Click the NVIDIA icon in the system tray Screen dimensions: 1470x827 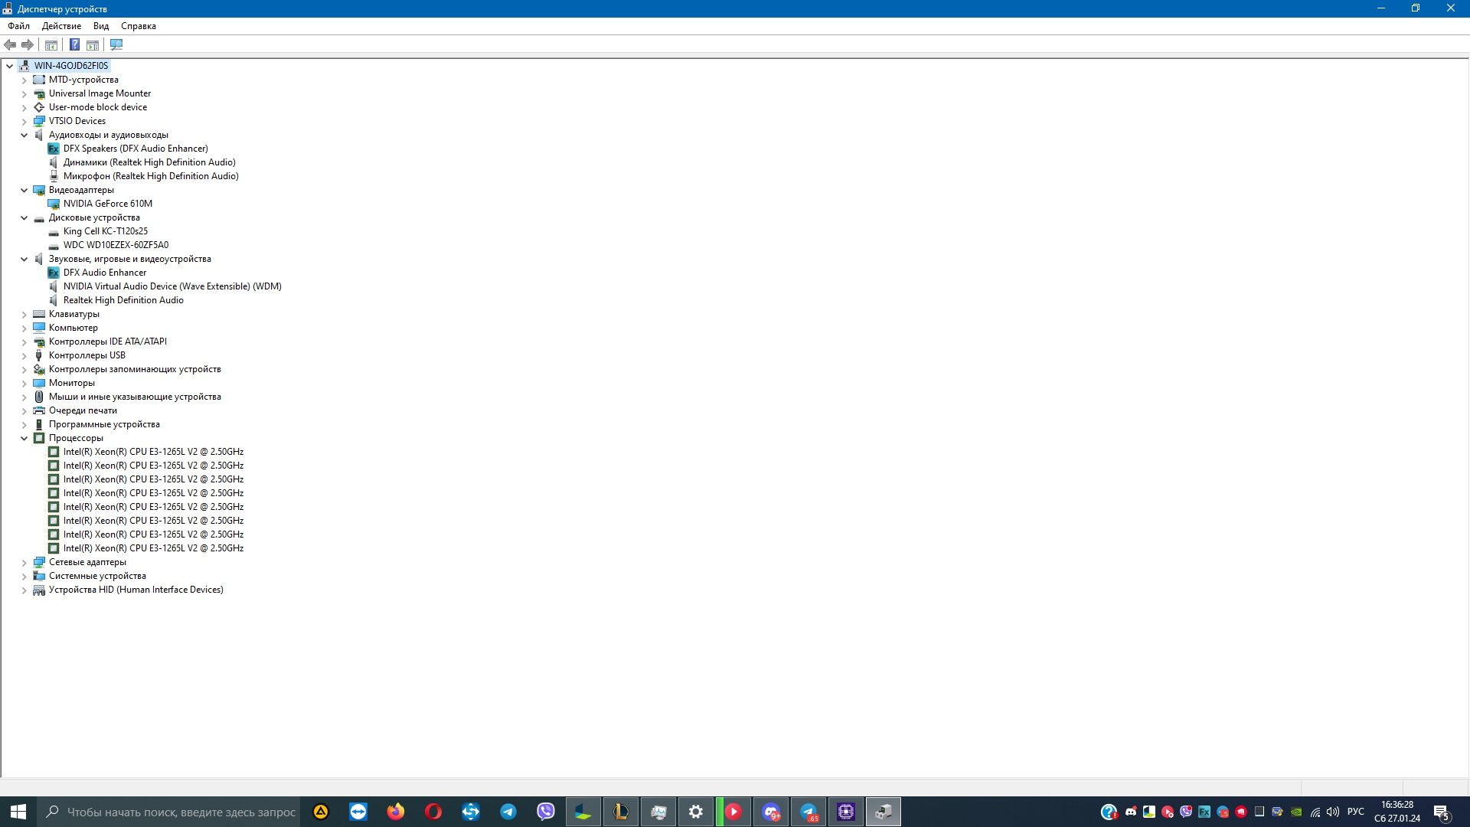point(1296,812)
